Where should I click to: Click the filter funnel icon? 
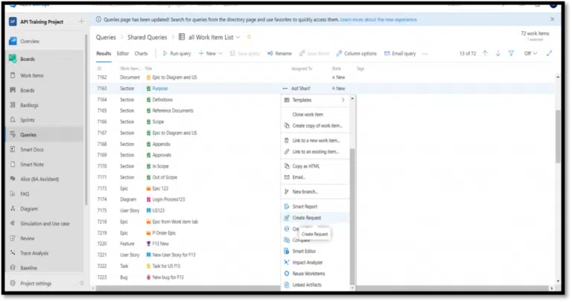pyautogui.click(x=510, y=54)
